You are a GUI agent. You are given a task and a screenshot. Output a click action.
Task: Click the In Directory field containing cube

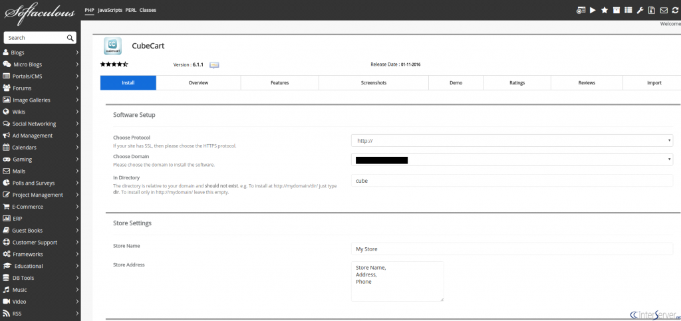click(512, 181)
